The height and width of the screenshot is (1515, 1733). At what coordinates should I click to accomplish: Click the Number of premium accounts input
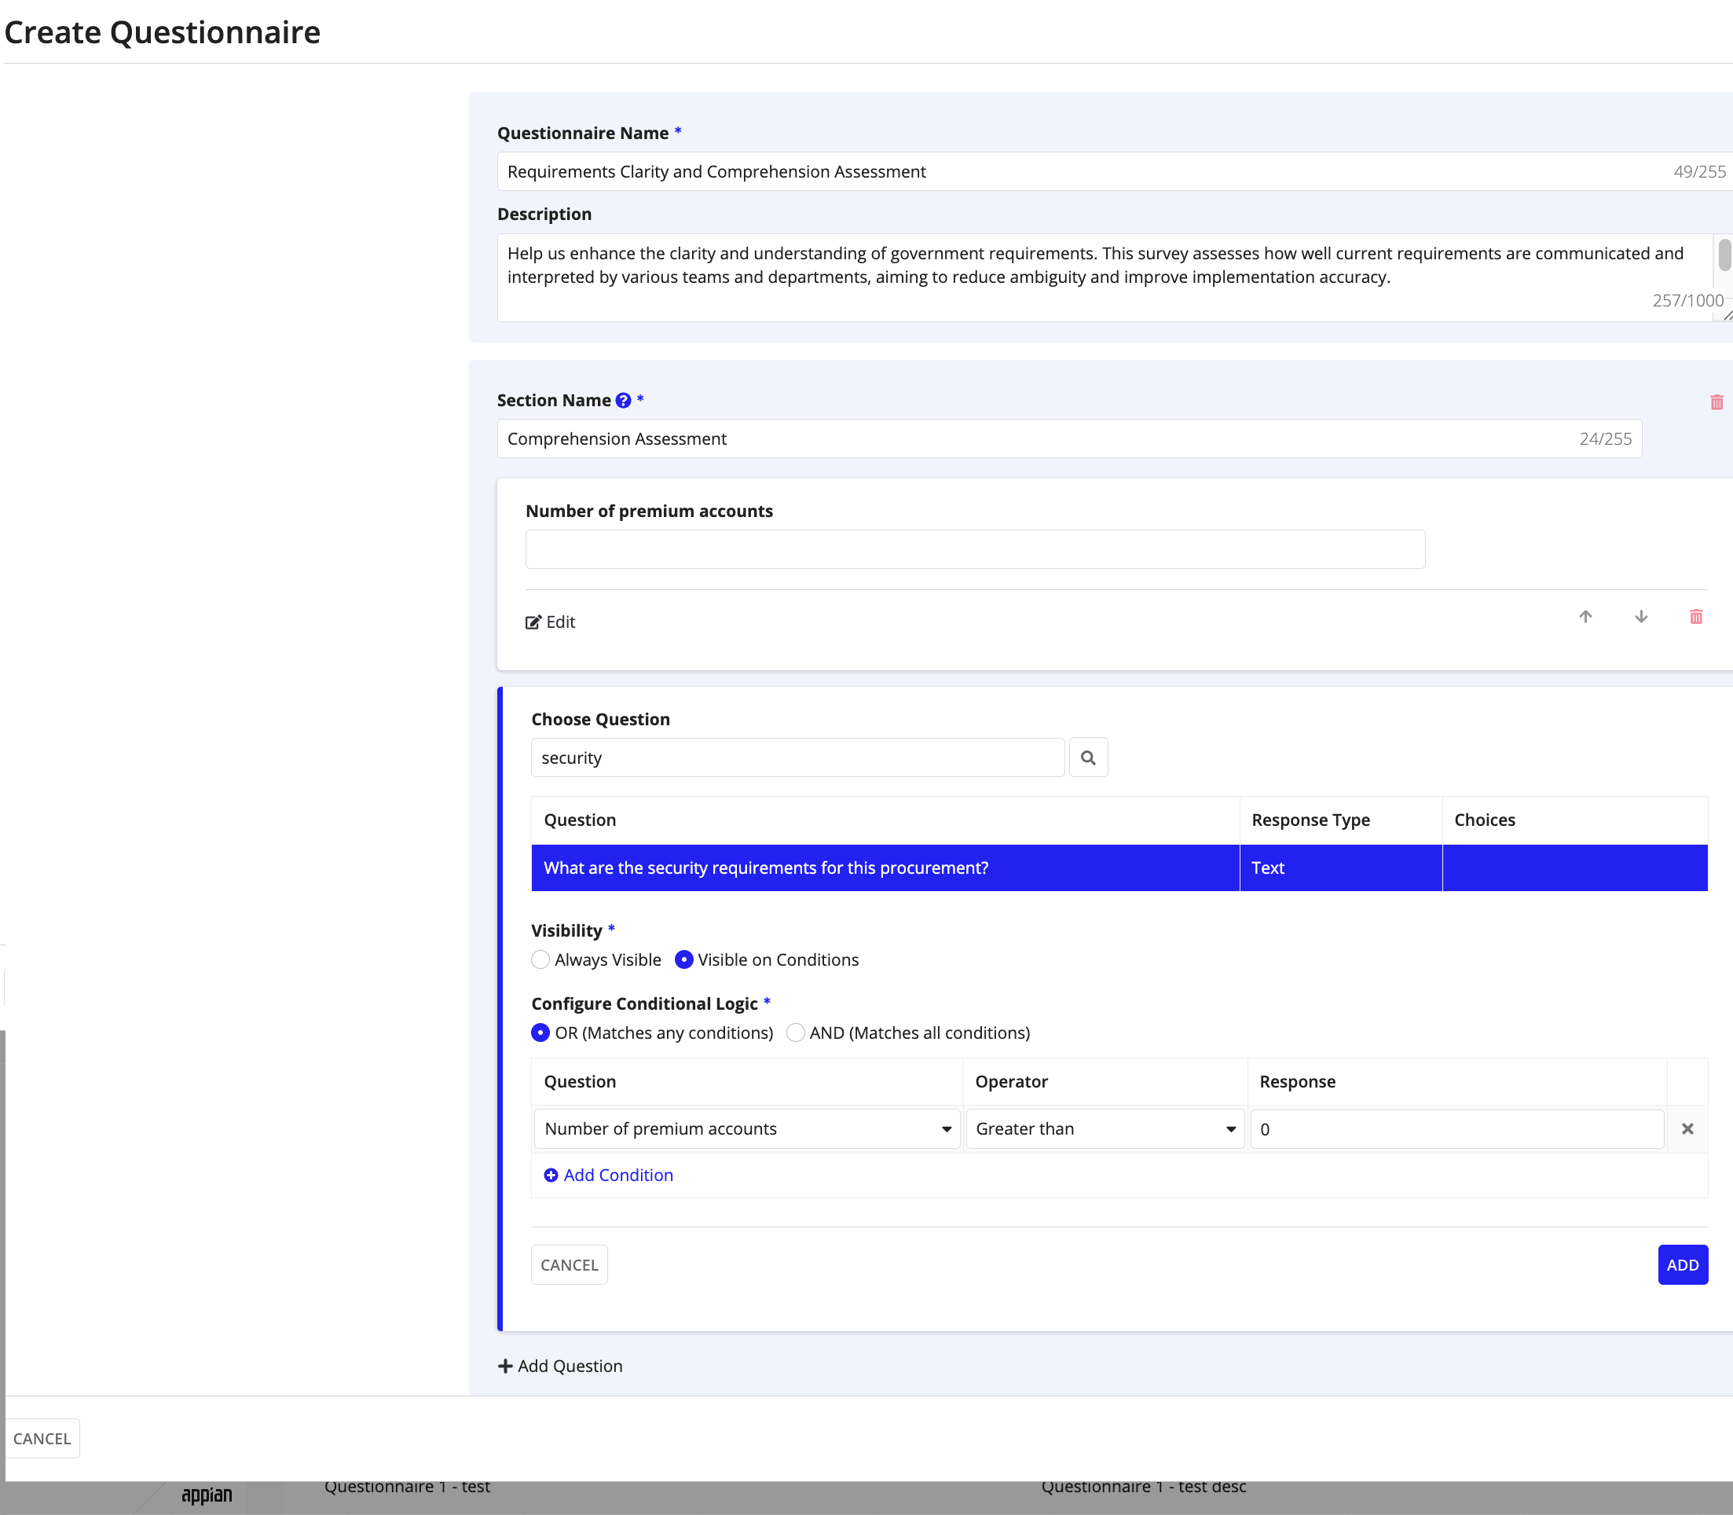tap(975, 549)
